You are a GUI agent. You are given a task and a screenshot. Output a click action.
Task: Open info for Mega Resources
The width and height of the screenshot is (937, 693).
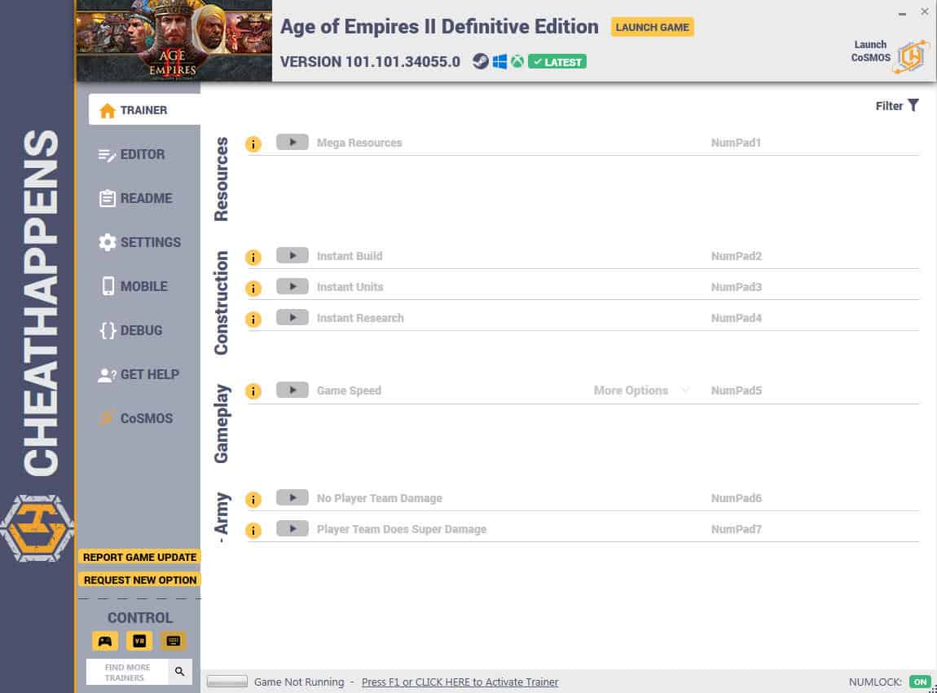pos(253,144)
